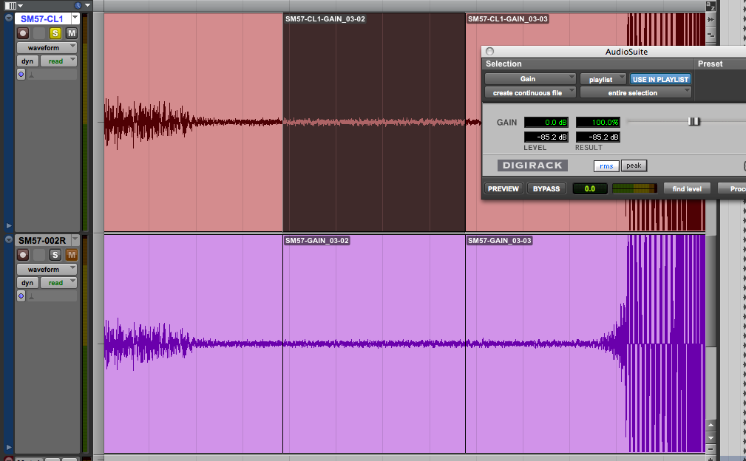Open the a-z track sort icon
This screenshot has width=746, height=461.
[711, 6]
